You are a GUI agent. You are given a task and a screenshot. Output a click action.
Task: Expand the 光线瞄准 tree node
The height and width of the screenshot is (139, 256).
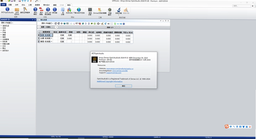(1, 39)
